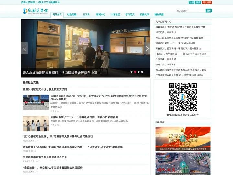Click 三下乡 category tag under 安徽水院 article
Image resolution: width=233 pixels, height=175 pixels.
coord(53,125)
